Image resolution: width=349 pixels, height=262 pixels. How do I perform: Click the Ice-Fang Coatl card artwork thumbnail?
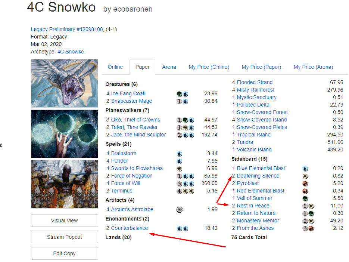tap(65, 83)
